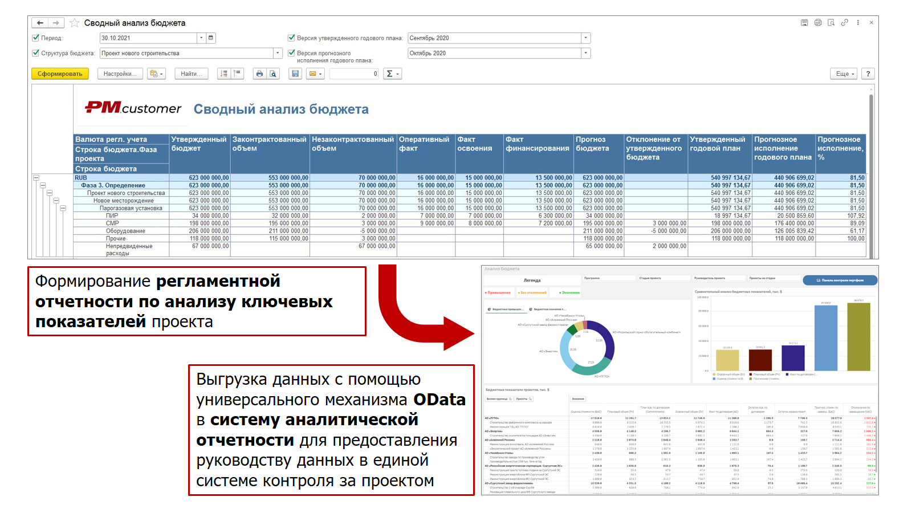Toggle Версия прогнозного исполнения годового плана checkbox
This screenshot has height=513, width=912.
pos(292,53)
